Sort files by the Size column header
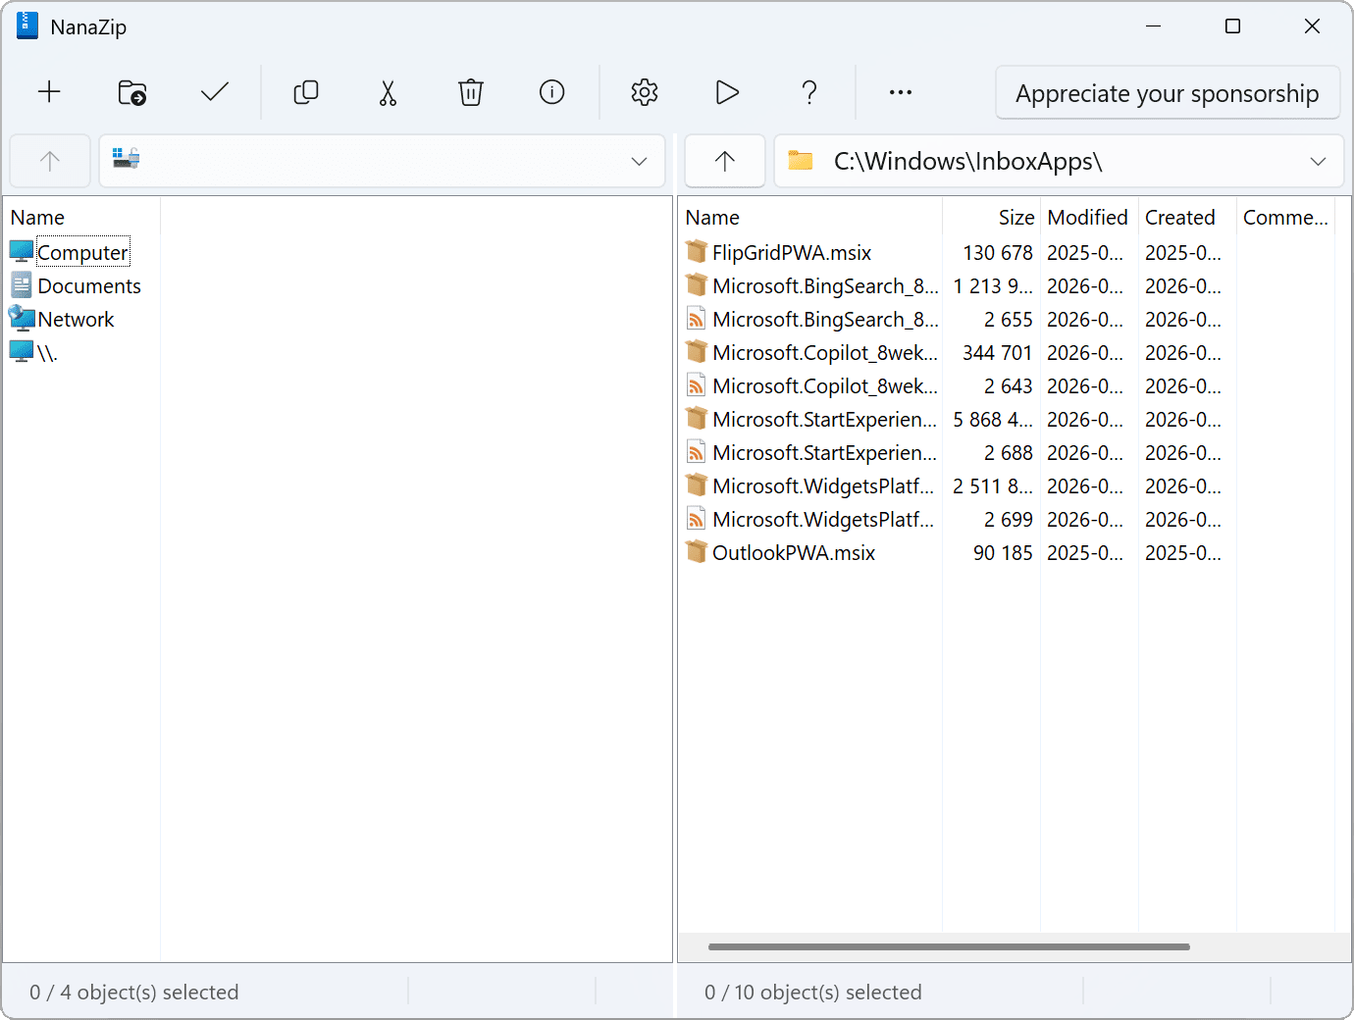Viewport: 1354px width, 1020px height. tap(1016, 217)
